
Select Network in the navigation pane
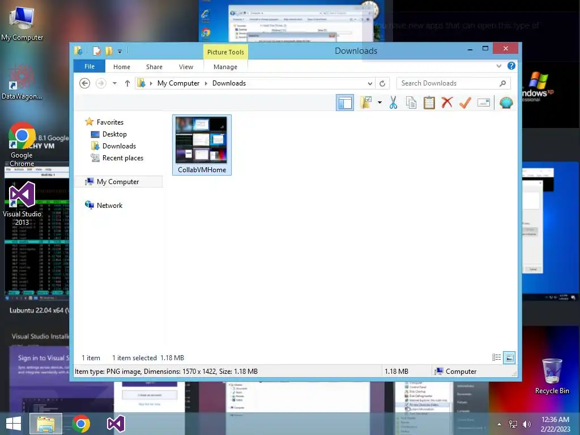tap(109, 205)
